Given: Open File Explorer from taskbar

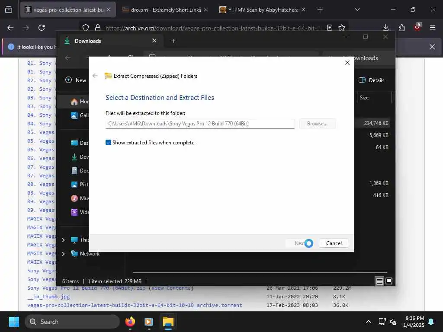Looking at the screenshot, I should 168,322.
